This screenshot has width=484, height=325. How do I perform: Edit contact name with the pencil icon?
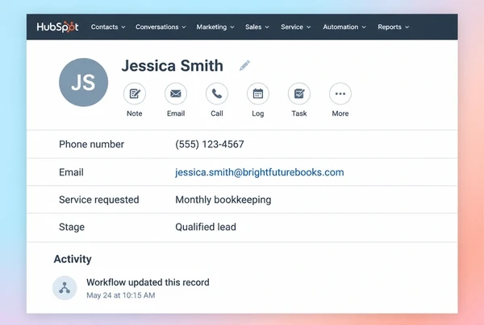244,65
